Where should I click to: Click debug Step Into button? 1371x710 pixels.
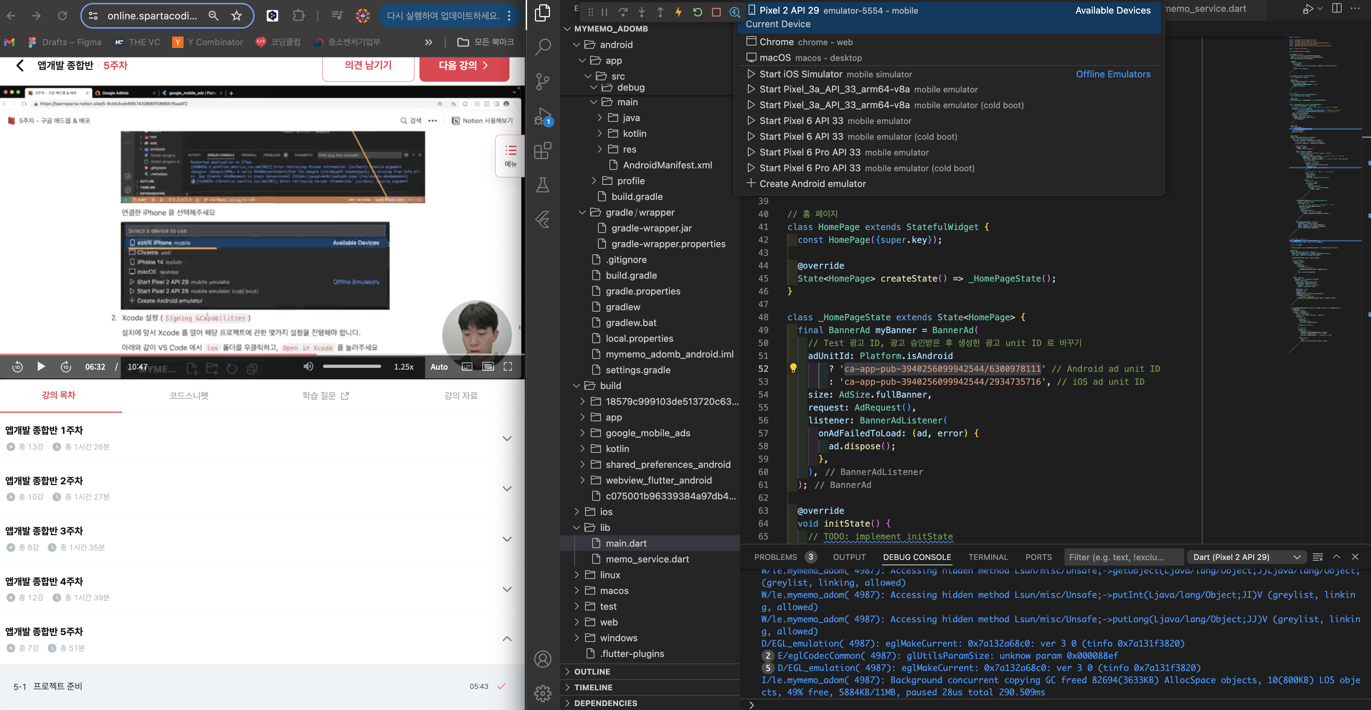point(641,12)
